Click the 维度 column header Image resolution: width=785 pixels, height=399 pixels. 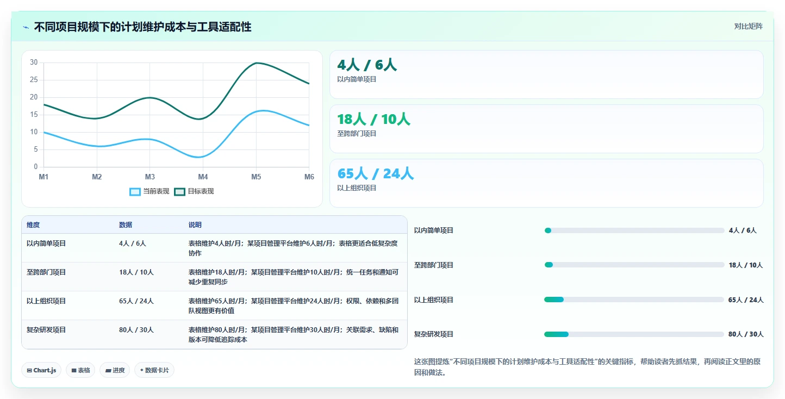coord(33,225)
